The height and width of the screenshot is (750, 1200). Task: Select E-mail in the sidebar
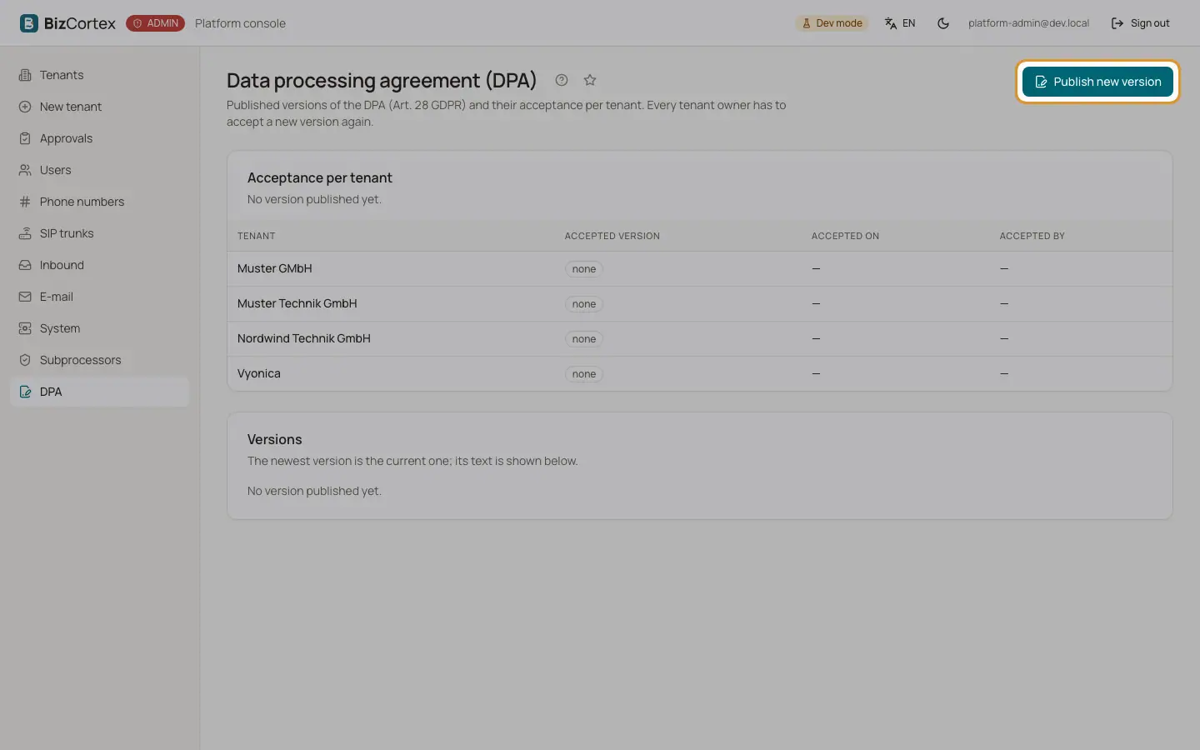coord(100,297)
